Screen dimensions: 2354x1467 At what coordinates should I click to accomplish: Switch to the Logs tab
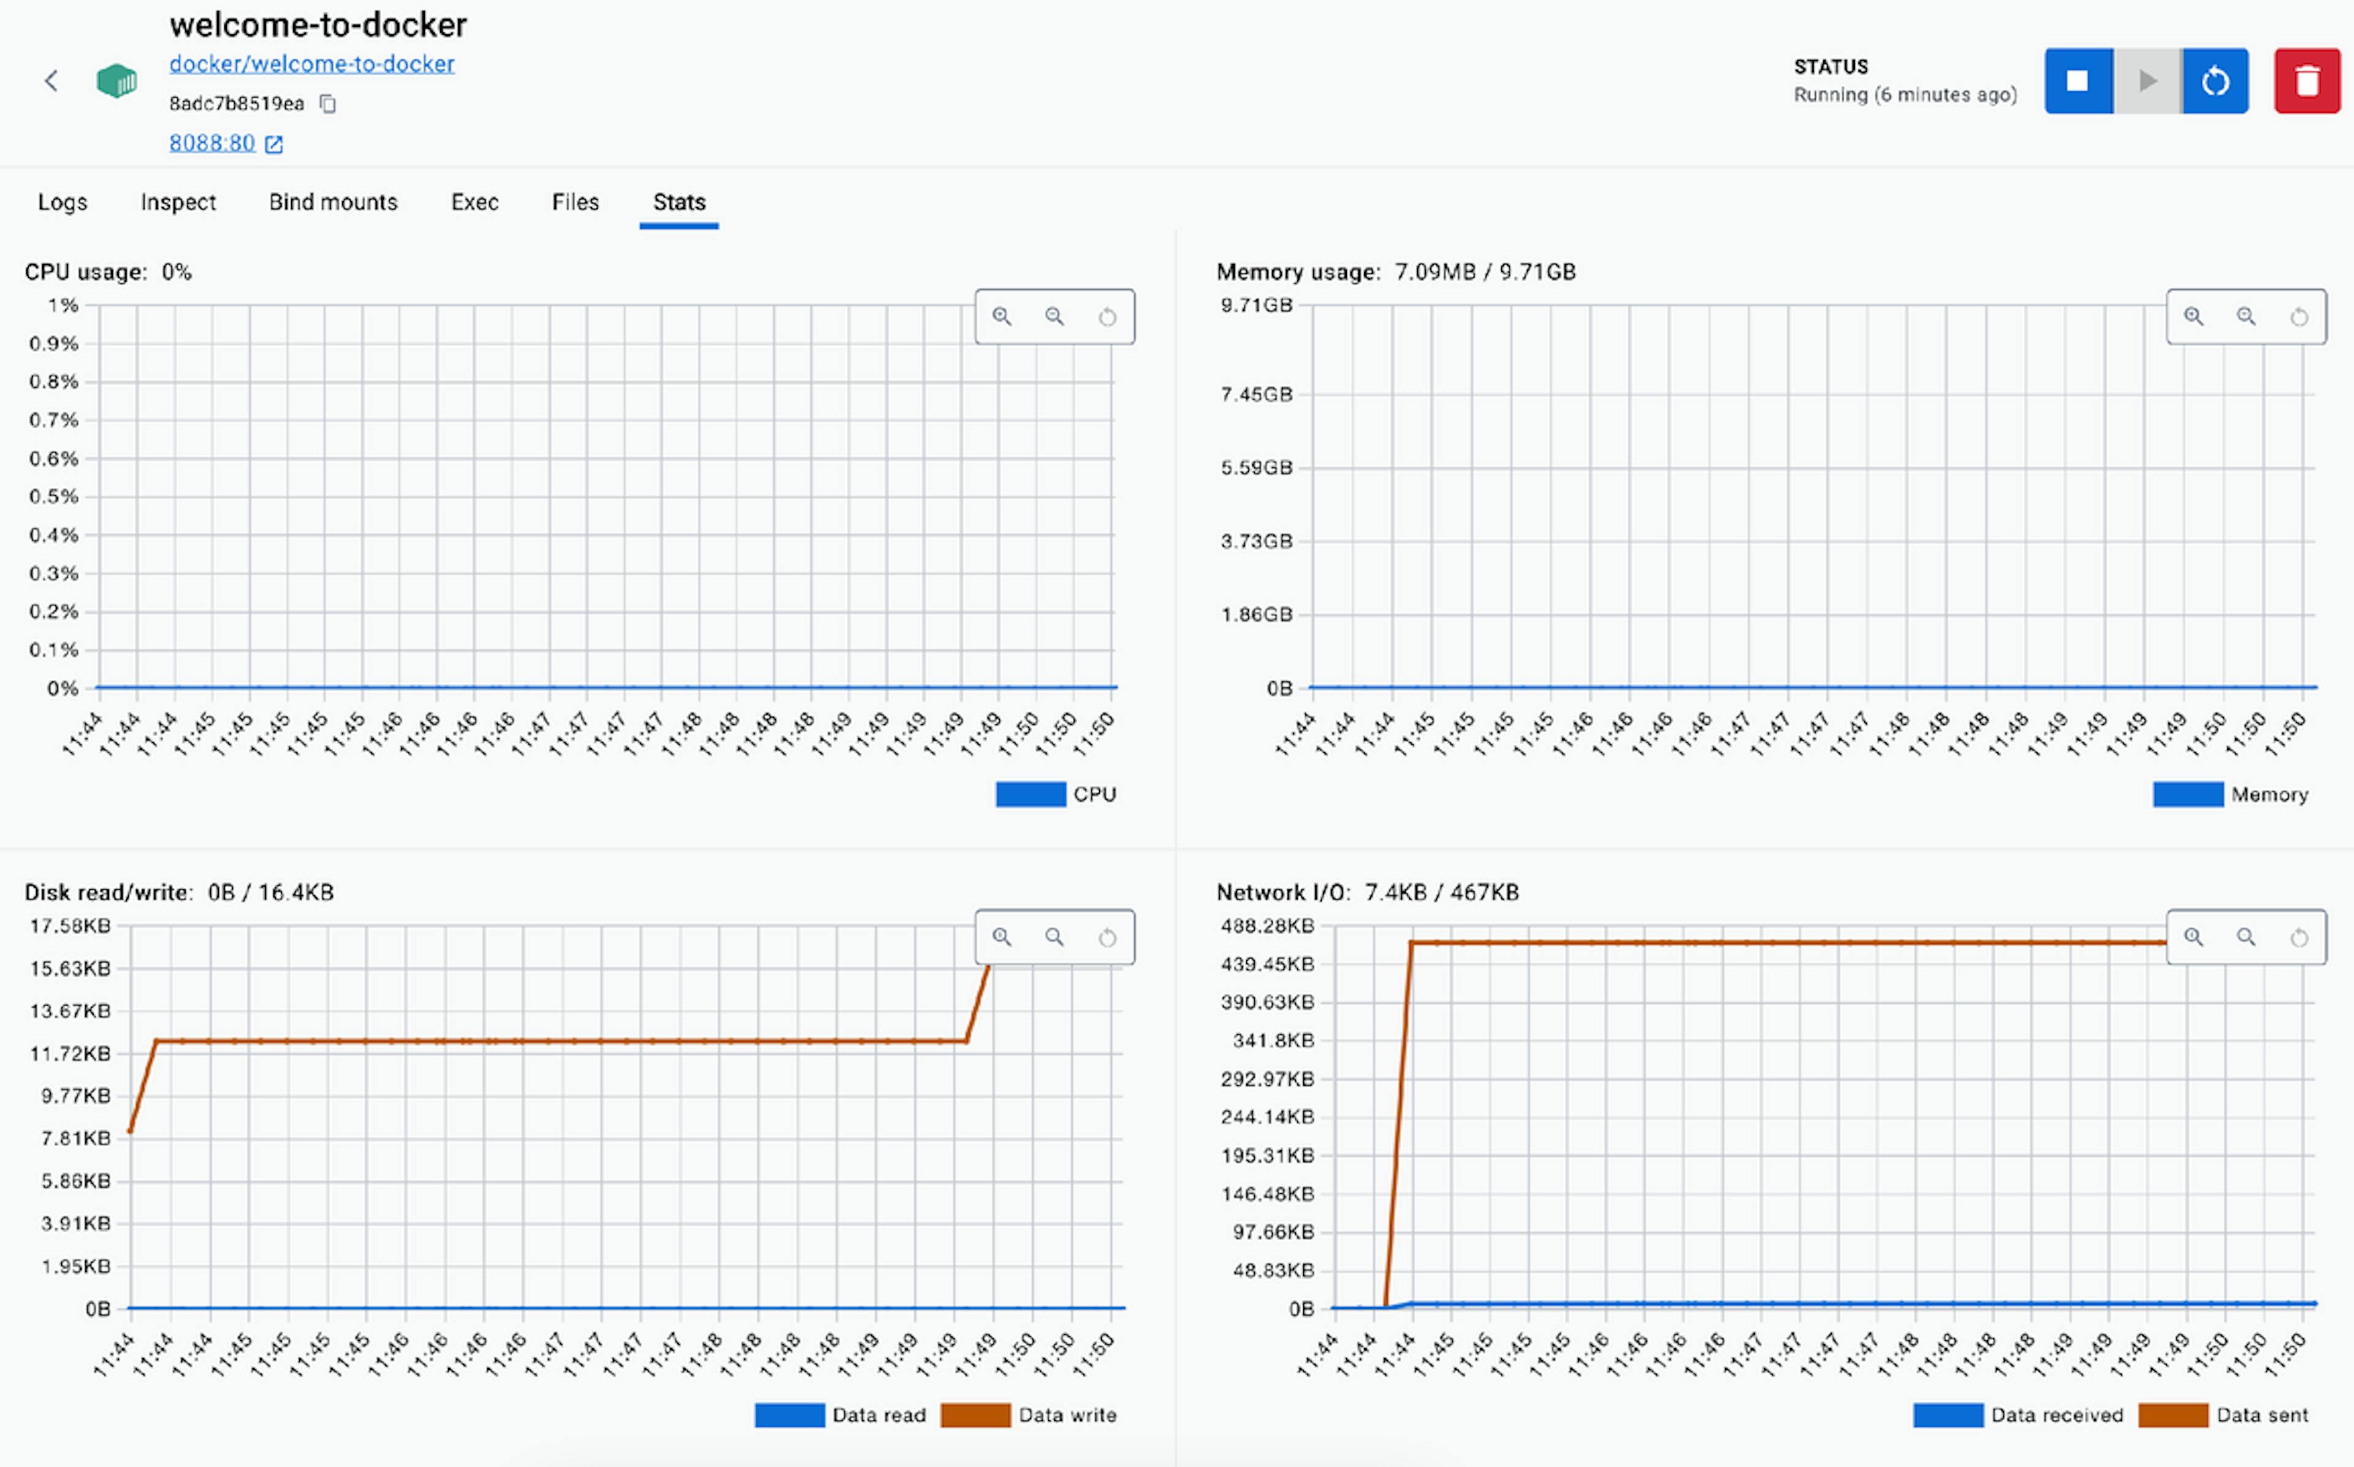click(x=62, y=202)
